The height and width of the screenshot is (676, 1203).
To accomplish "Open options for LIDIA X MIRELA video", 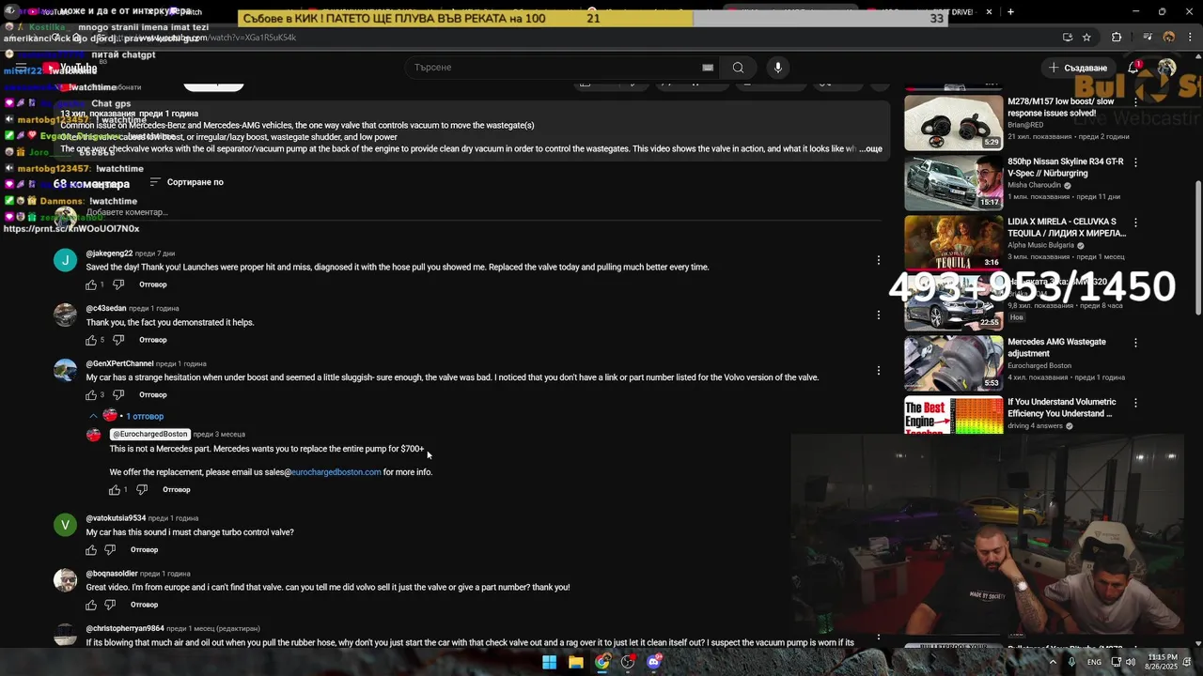I will tap(1135, 223).
